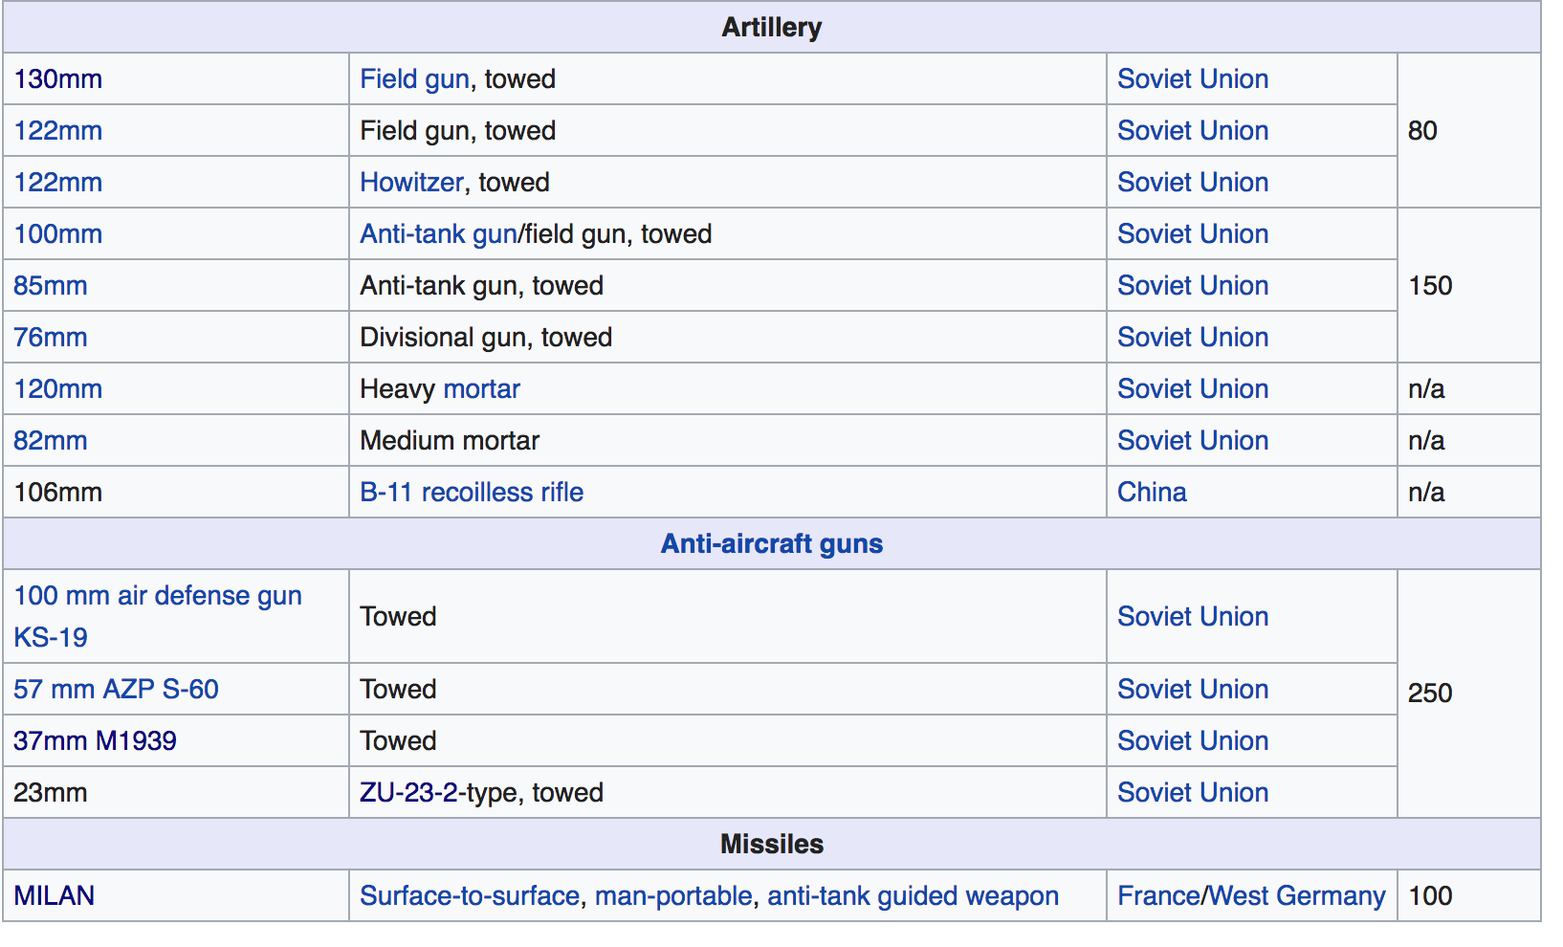Open 100 mm air defense gun KS-19
1563x947 pixels.
[x=158, y=616]
